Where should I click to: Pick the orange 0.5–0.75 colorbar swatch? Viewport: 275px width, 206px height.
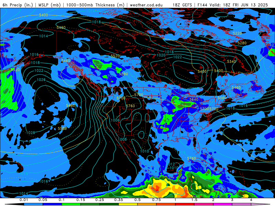click(x=147, y=204)
